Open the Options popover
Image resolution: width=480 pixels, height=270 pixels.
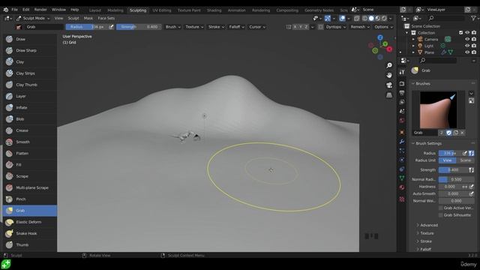coord(383,27)
